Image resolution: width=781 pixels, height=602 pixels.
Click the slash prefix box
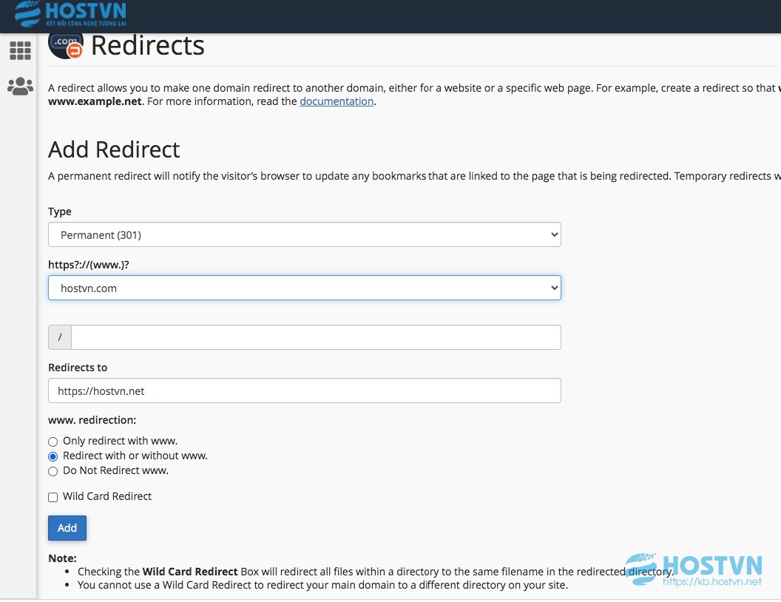tap(60, 337)
